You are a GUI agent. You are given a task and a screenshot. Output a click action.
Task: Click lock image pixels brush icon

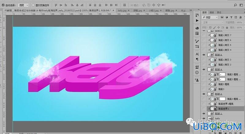pos(214,27)
